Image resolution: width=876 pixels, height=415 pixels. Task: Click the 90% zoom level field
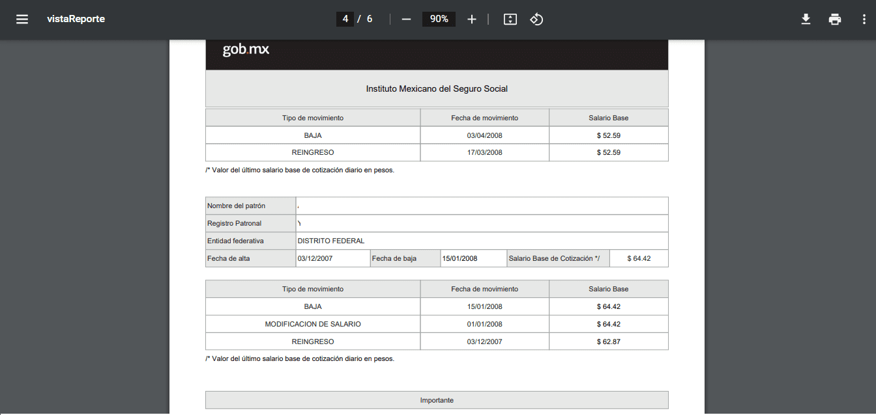439,19
